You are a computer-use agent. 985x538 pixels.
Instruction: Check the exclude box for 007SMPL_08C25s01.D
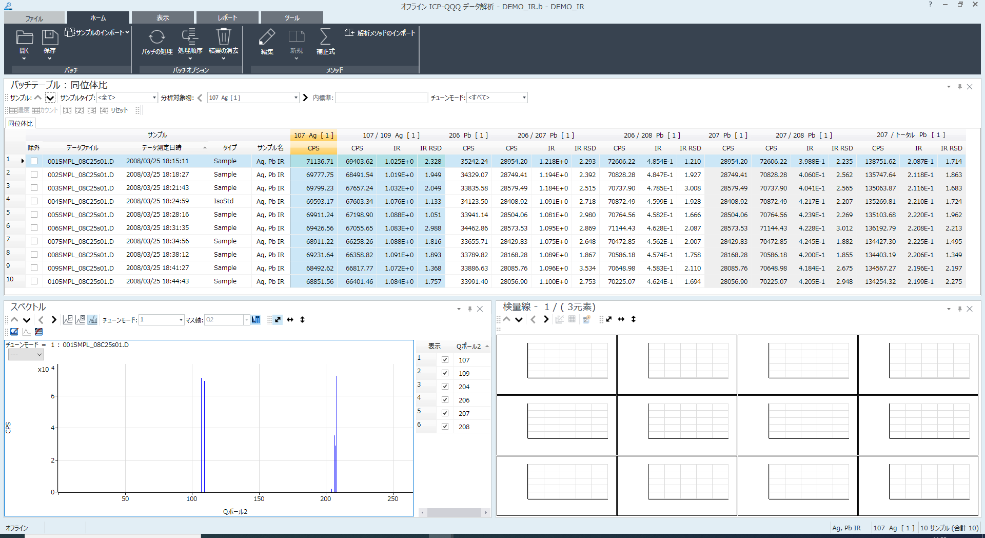(x=34, y=241)
